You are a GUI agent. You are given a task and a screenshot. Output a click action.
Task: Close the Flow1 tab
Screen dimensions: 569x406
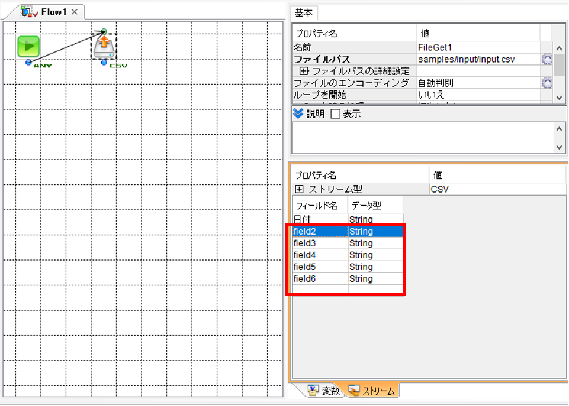click(x=75, y=12)
